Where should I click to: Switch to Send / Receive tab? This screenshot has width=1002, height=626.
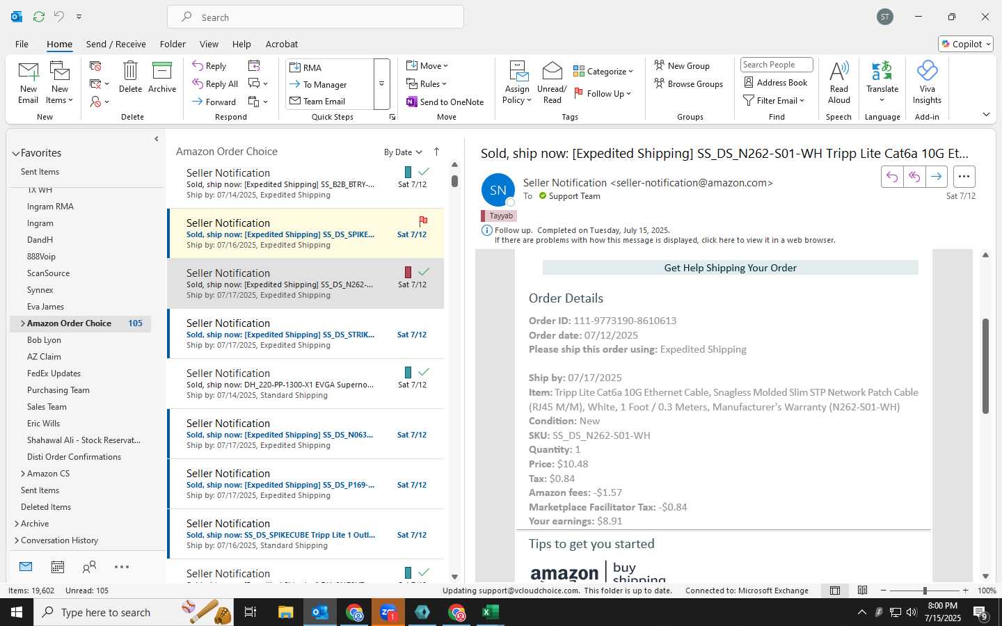[x=116, y=44]
